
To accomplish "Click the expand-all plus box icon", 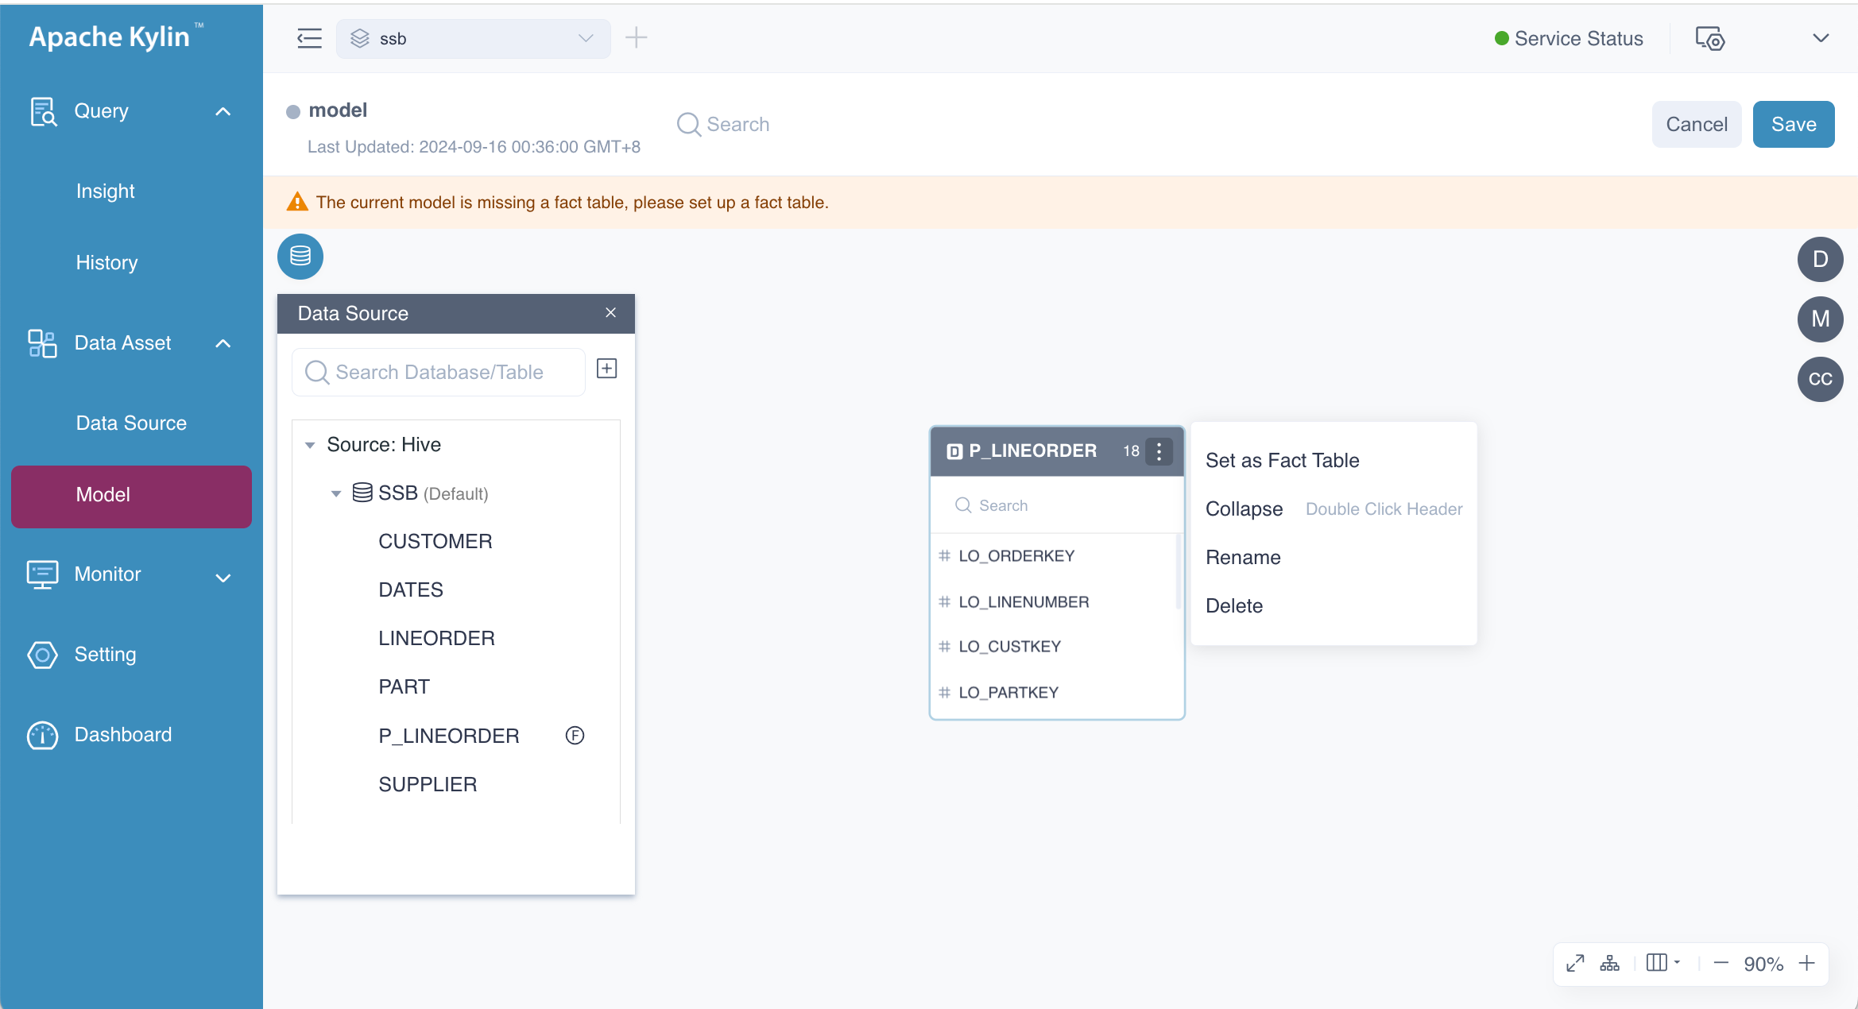I will (606, 369).
